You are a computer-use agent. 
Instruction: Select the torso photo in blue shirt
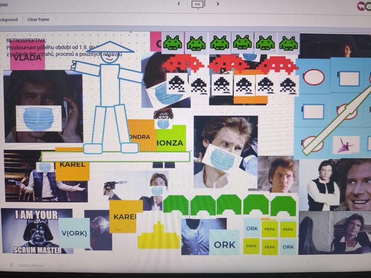tap(195, 237)
